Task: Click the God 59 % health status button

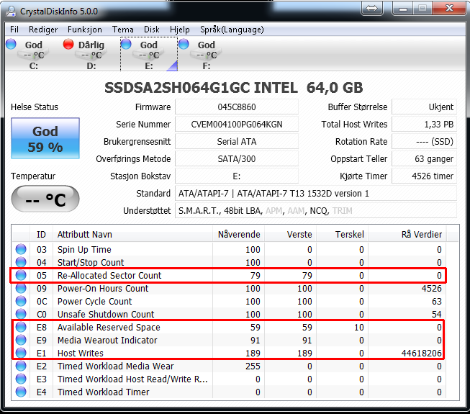Action: tap(45, 138)
